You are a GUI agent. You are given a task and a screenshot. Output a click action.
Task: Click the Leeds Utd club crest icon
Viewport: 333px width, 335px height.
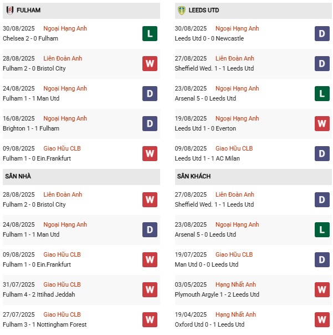click(x=182, y=10)
